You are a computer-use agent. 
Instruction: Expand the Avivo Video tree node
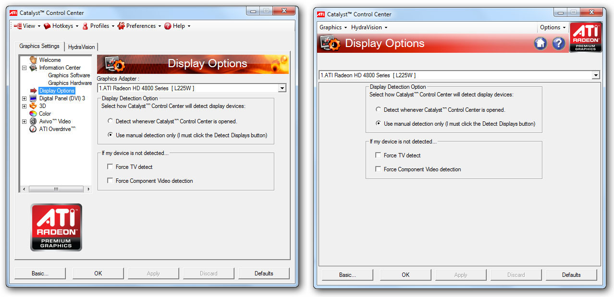pyautogui.click(x=24, y=121)
